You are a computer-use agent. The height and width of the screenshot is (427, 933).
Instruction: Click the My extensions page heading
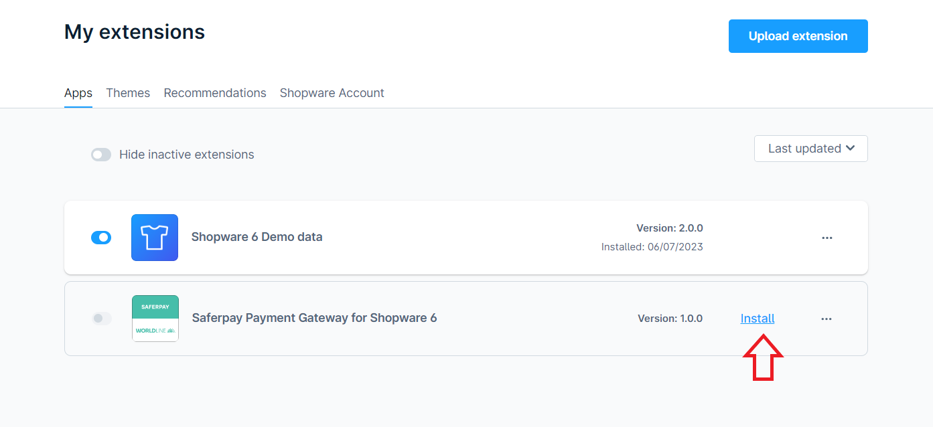tap(135, 32)
